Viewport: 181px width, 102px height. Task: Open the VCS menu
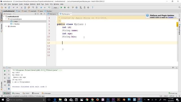click(x=51, y=4)
